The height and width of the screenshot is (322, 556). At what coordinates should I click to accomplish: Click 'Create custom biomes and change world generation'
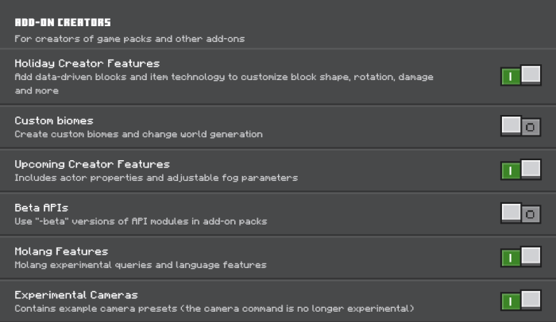point(138,134)
